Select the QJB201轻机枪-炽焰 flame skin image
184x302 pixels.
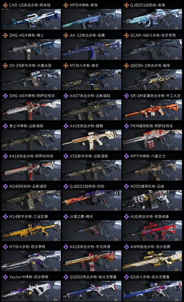click(92, 200)
